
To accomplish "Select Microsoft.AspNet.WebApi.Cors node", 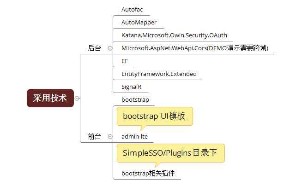I will pyautogui.click(x=195, y=48).
